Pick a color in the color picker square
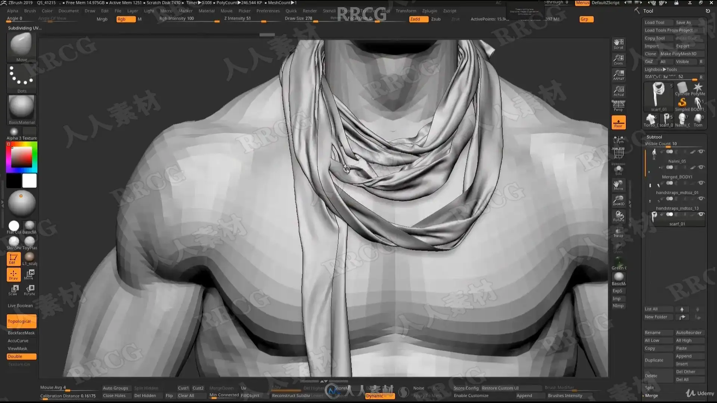The width and height of the screenshot is (717, 403). click(22, 157)
